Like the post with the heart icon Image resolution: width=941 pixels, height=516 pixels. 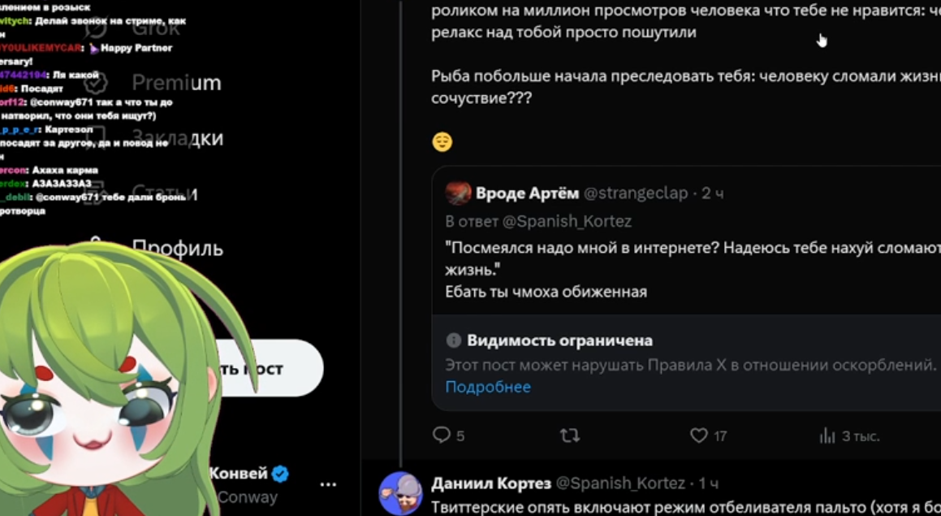pyautogui.click(x=699, y=436)
